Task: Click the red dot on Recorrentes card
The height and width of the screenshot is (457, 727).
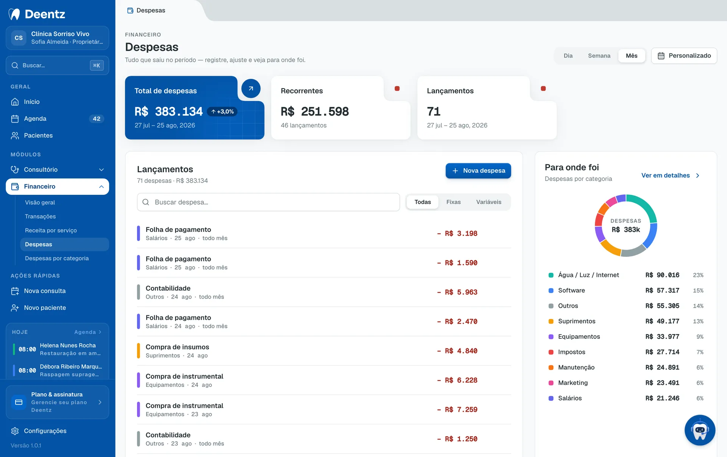Action: (x=397, y=89)
